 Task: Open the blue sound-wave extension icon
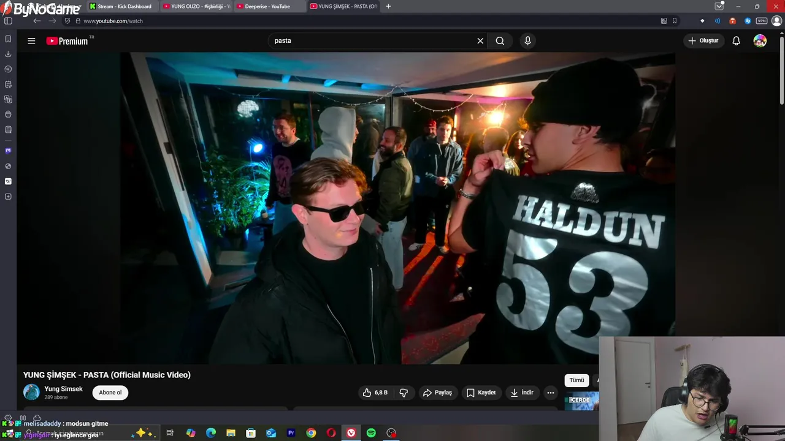tap(717, 21)
